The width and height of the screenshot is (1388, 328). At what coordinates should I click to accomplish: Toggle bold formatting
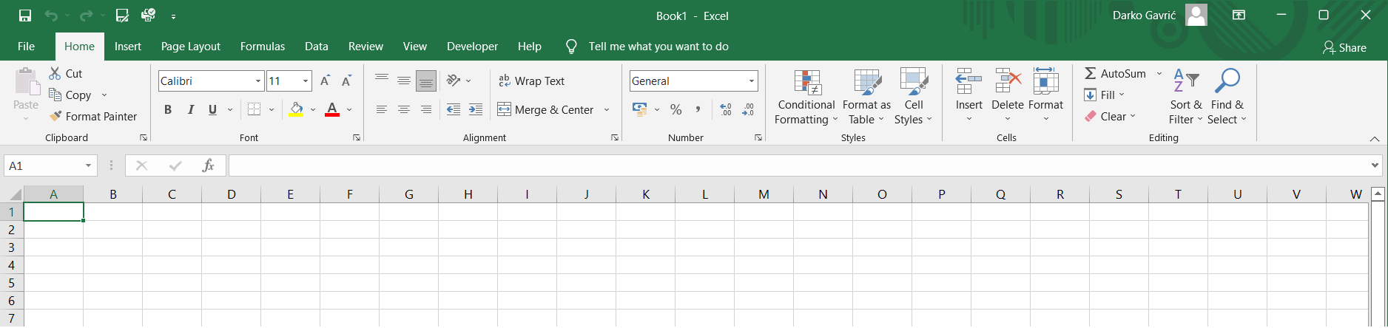pos(168,110)
